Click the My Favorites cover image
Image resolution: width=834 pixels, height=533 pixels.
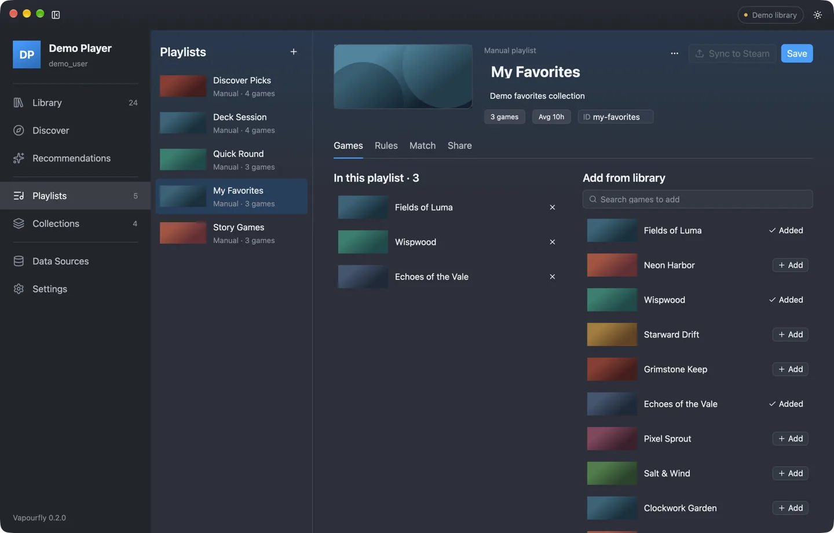pos(403,76)
